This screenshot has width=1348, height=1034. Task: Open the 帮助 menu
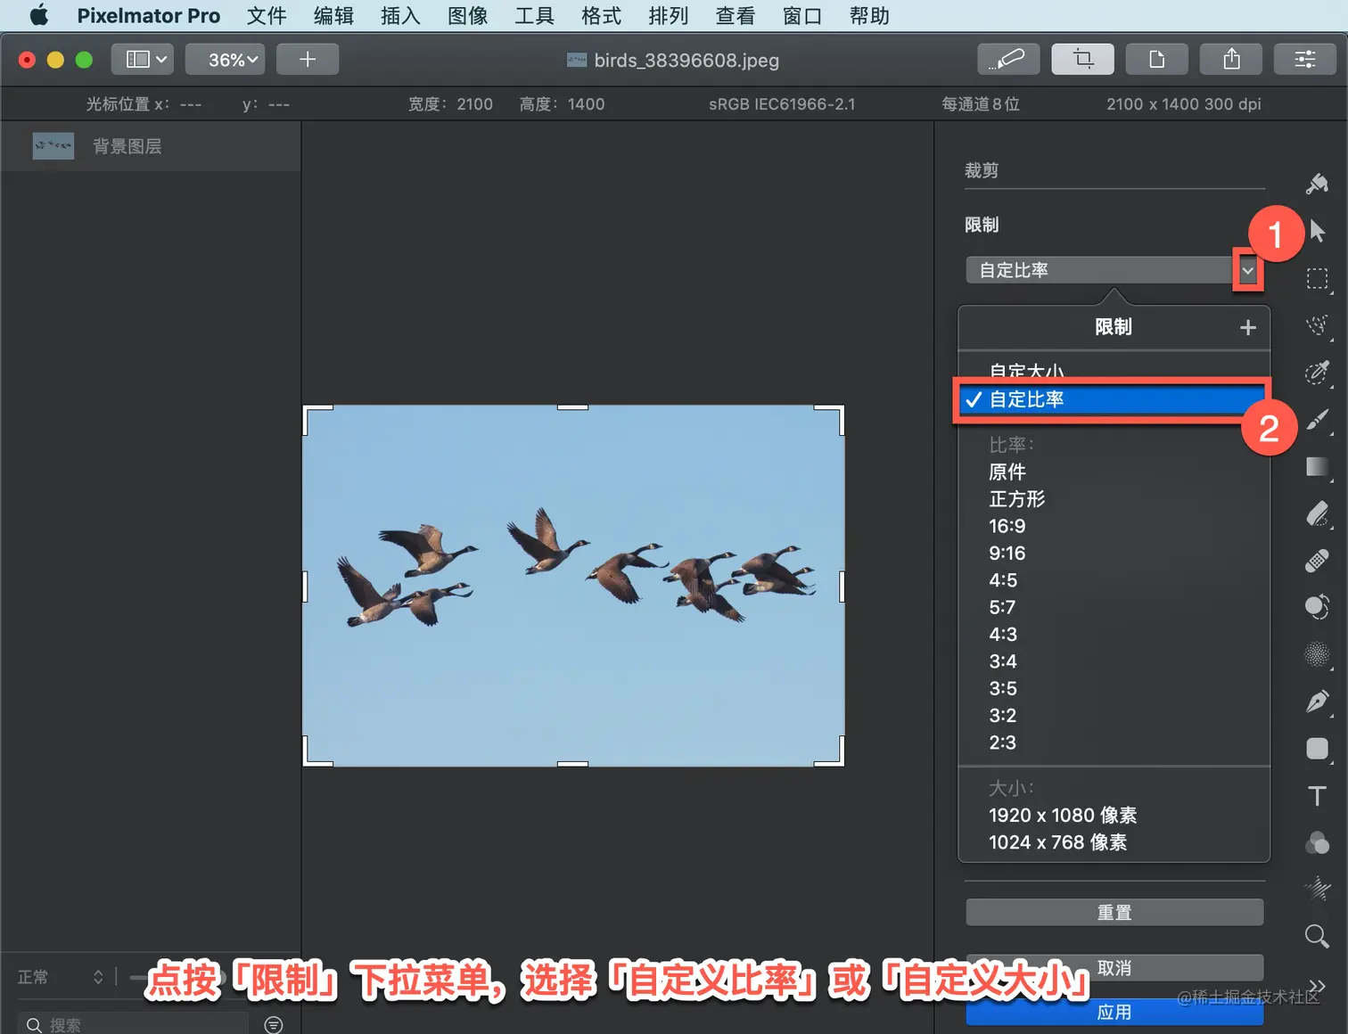pyautogui.click(x=869, y=15)
